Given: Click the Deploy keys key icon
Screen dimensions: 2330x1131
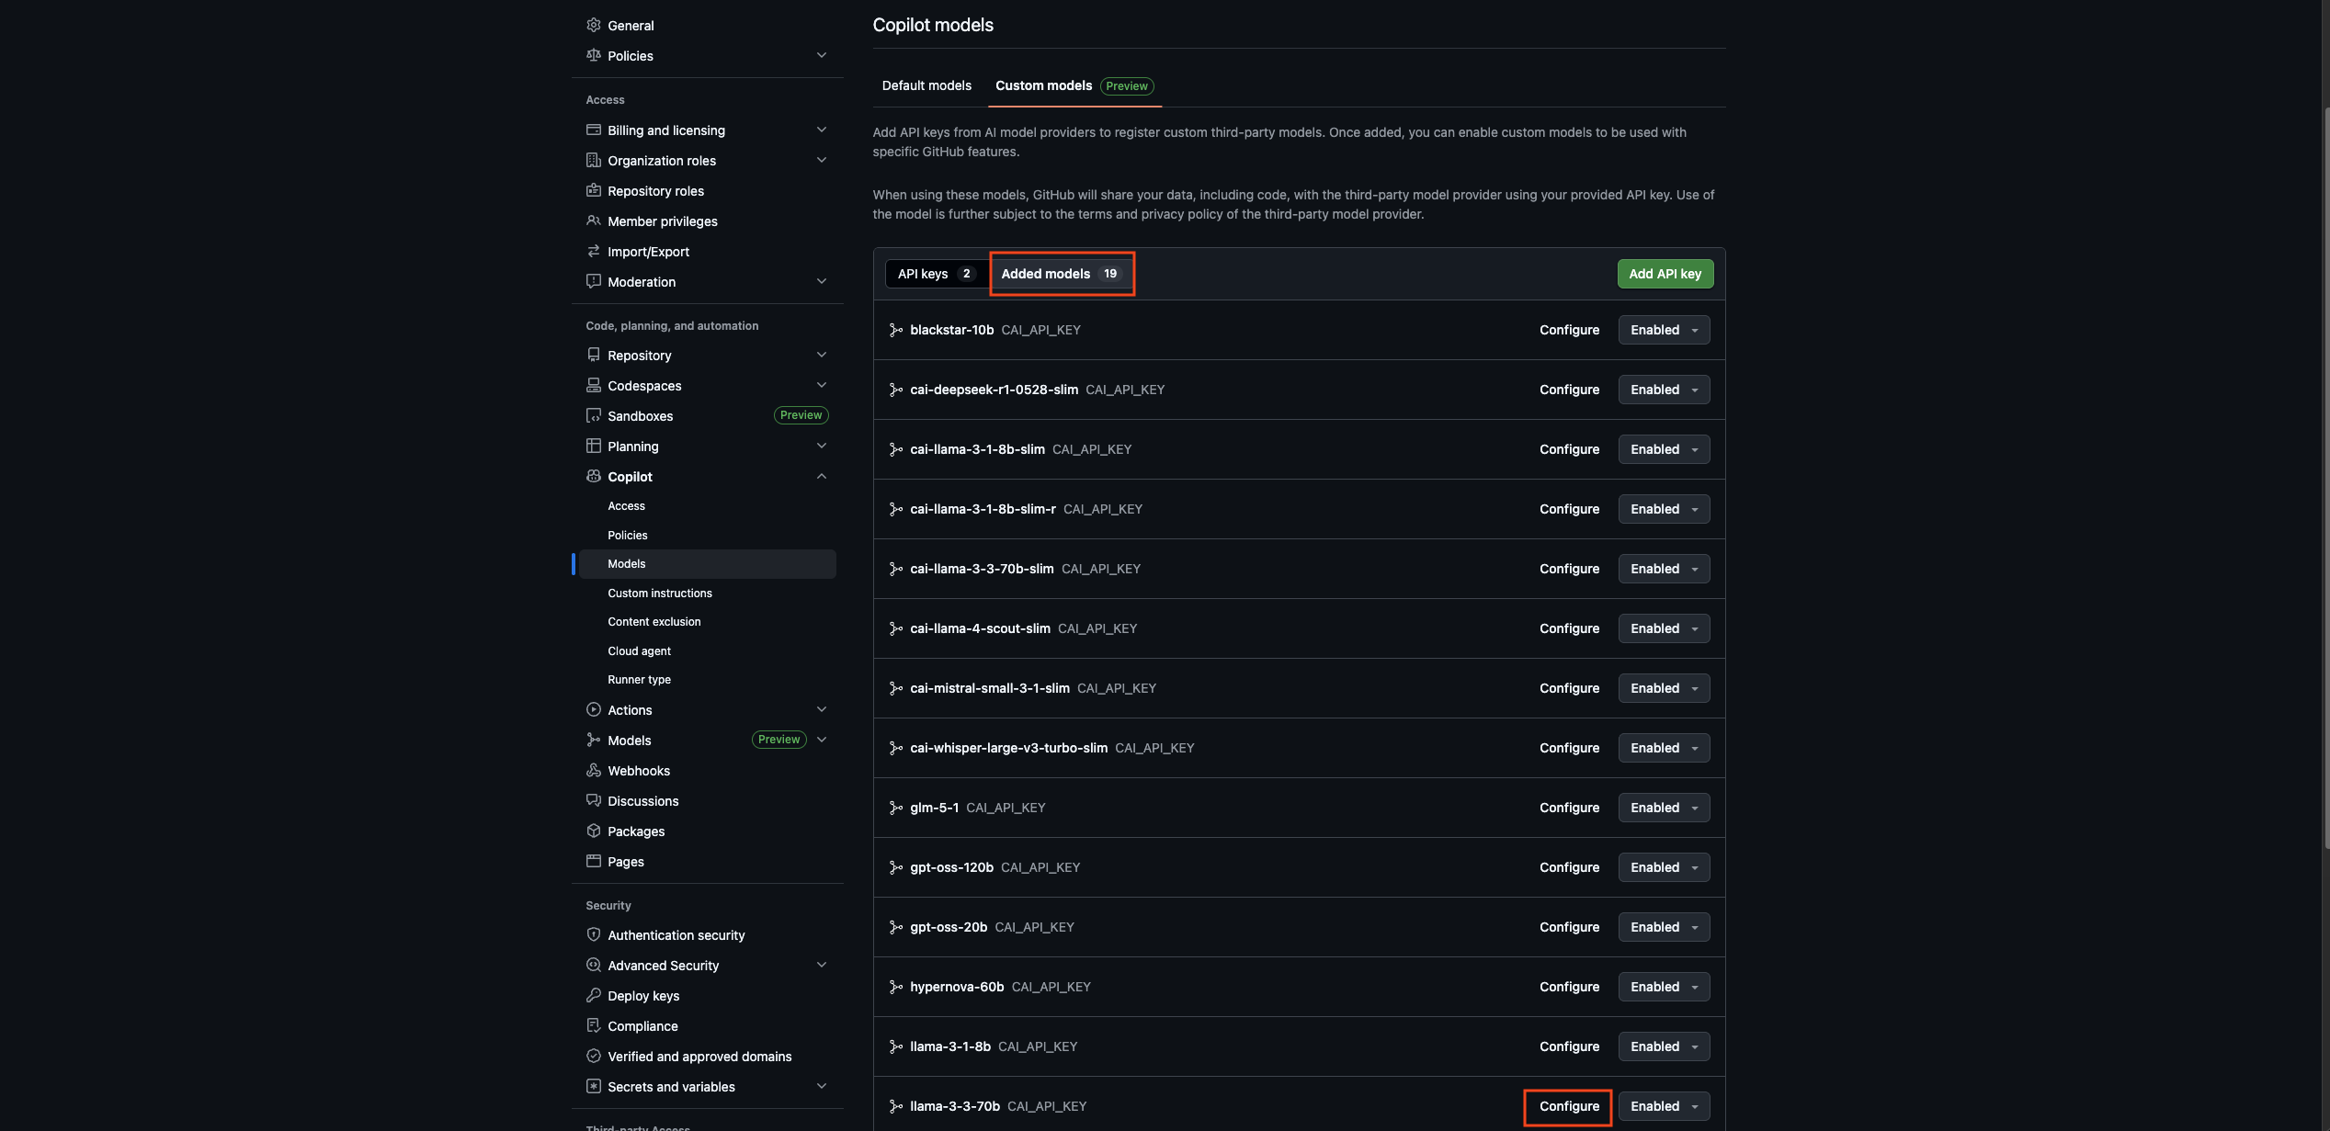Looking at the screenshot, I should (594, 995).
